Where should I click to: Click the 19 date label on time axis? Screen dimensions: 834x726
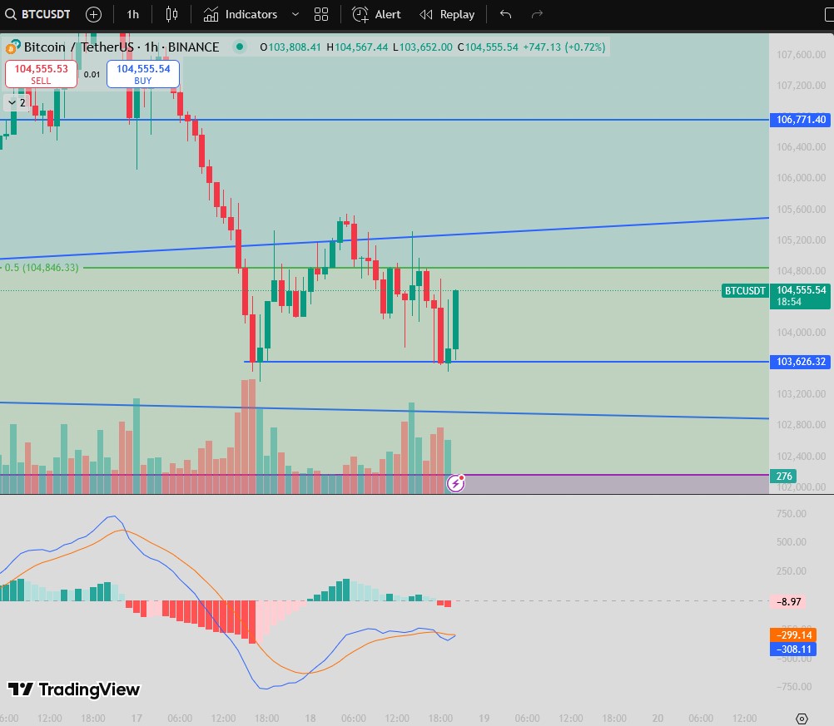coord(484,718)
